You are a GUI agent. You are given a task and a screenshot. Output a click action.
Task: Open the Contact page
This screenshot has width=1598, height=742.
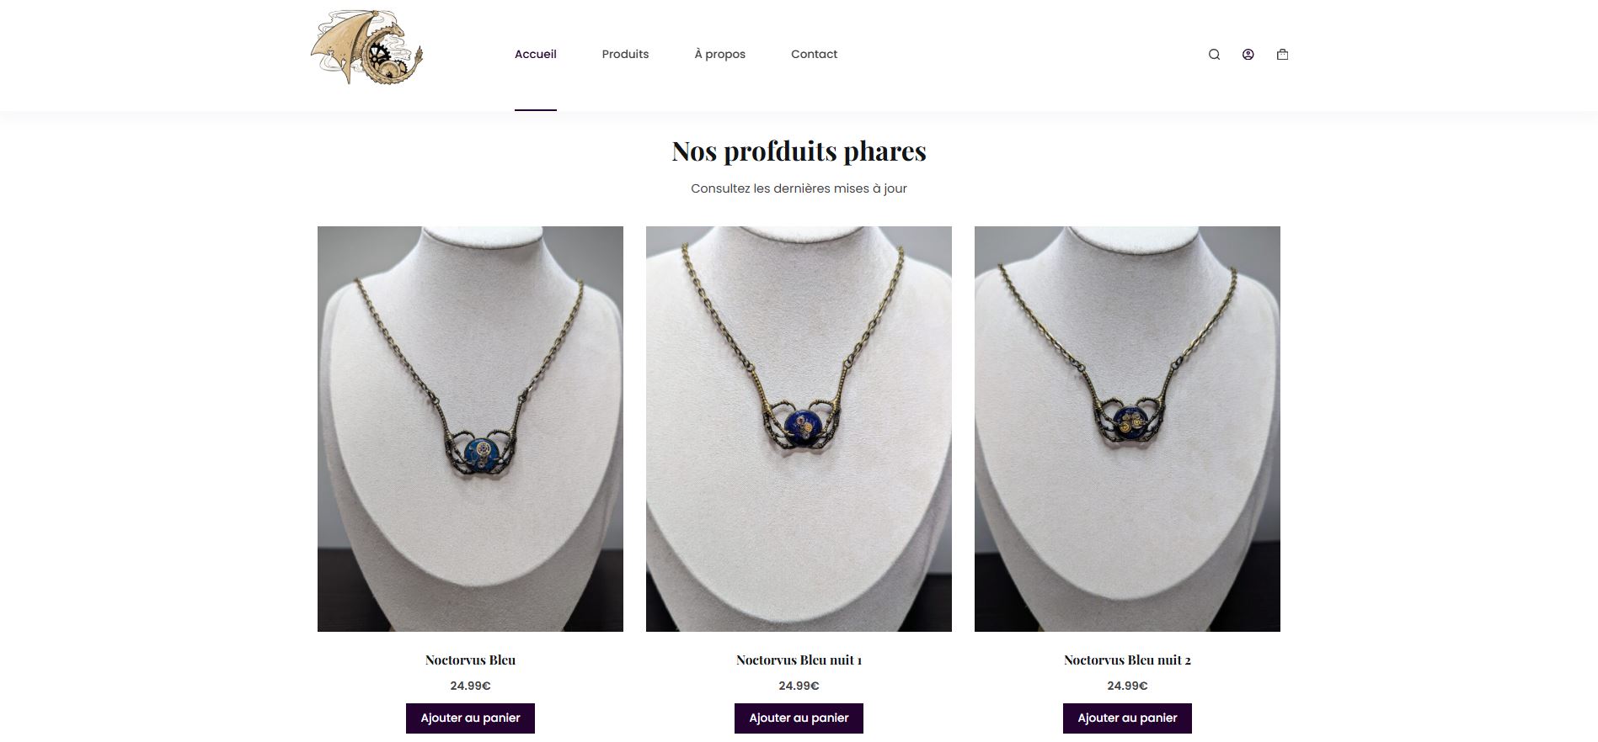click(814, 54)
